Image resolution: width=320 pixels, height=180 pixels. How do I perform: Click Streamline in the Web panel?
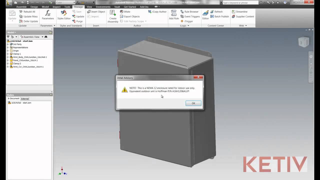point(239,12)
